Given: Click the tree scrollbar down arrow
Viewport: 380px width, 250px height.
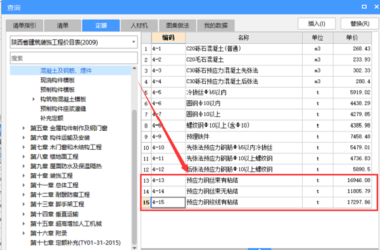Looking at the screenshot, I should tap(134, 248).
